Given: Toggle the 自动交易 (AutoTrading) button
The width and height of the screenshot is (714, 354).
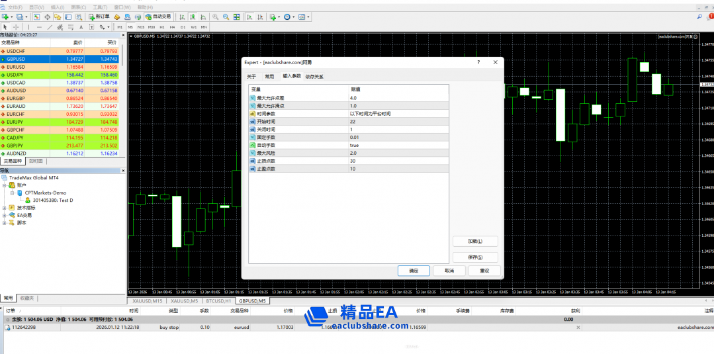Looking at the screenshot, I should click(158, 17).
